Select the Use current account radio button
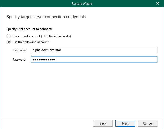Viewport: 164px width, 129px height. point(9,36)
